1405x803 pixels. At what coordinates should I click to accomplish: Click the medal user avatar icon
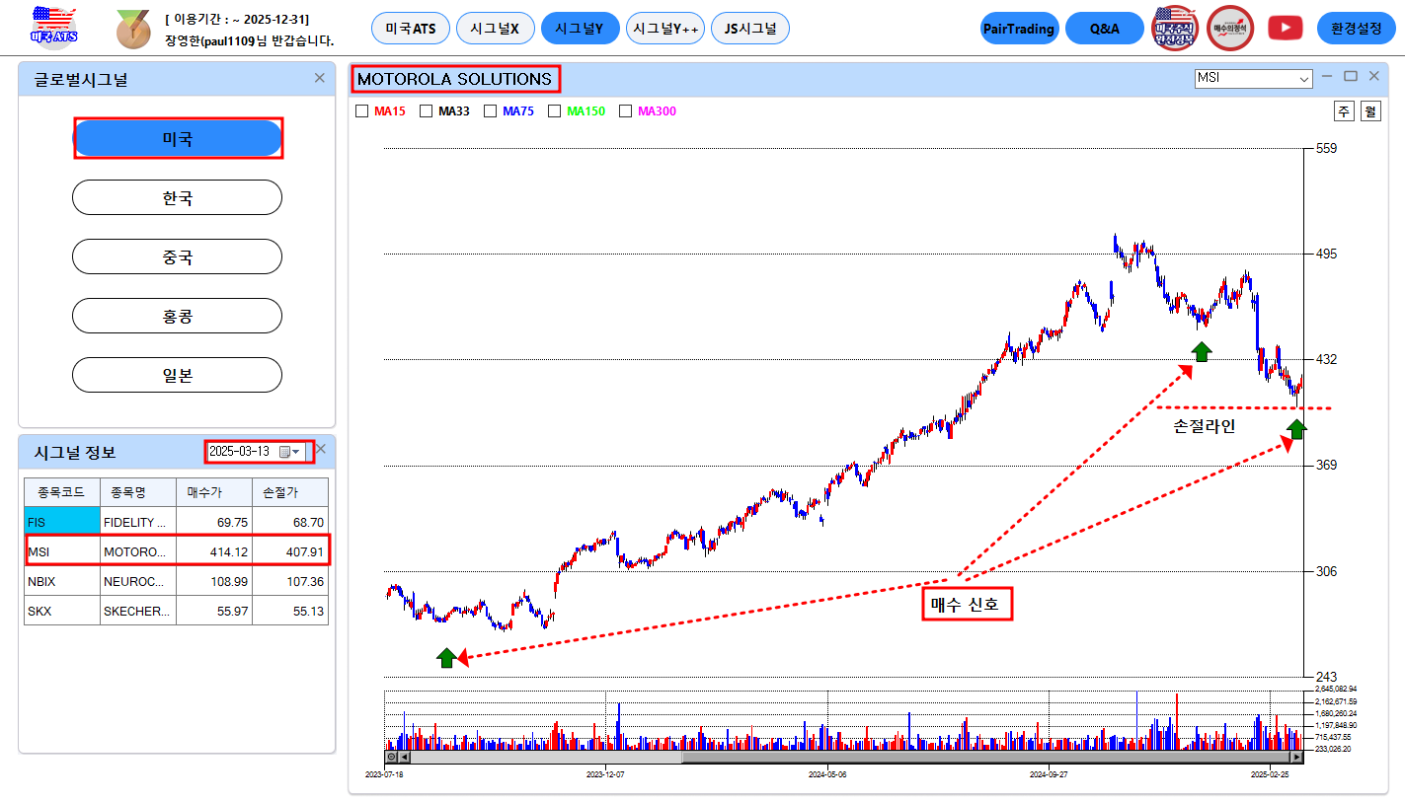132,29
